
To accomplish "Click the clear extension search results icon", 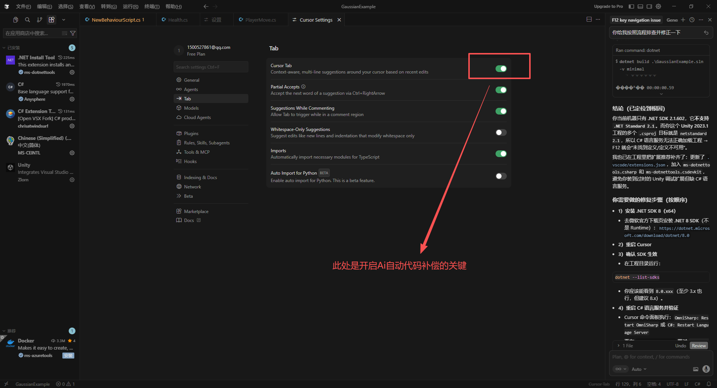I will (65, 33).
